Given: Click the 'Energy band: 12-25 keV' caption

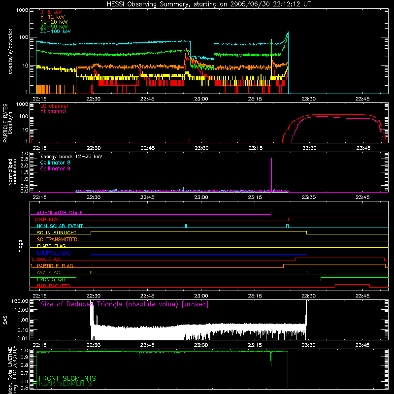Looking at the screenshot, I should coord(71,157).
